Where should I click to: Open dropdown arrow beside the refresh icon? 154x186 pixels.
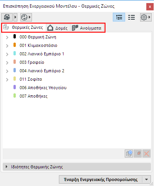(30, 17)
